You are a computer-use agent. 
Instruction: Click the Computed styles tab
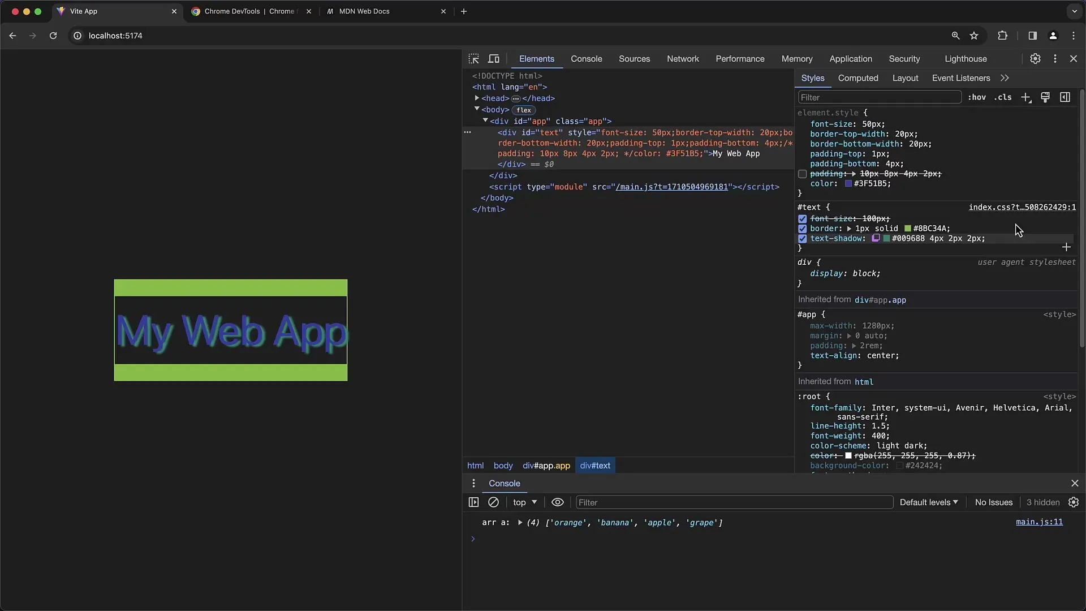[859, 78]
